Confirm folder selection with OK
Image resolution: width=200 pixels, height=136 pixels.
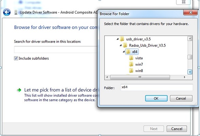point(156,98)
